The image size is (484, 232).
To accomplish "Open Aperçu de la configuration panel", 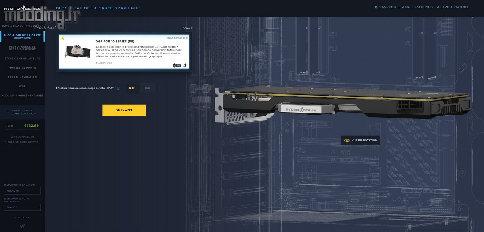I will (x=22, y=112).
